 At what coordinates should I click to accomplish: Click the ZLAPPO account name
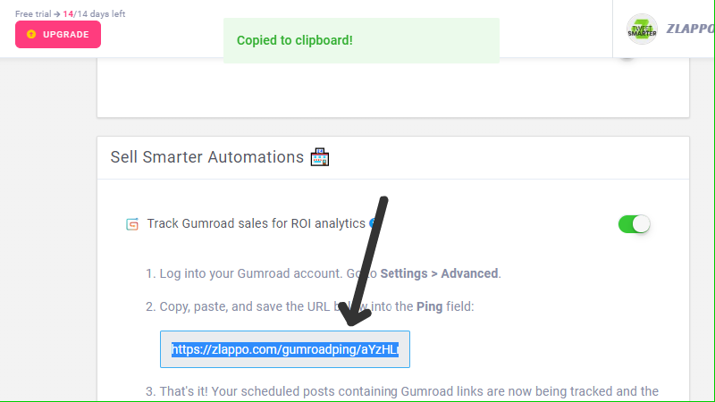pos(690,29)
